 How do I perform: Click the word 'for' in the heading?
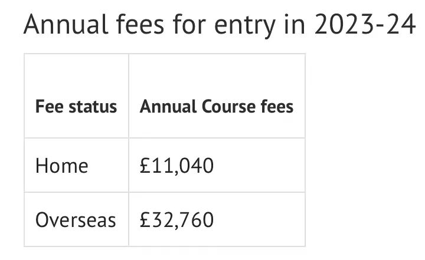point(189,24)
